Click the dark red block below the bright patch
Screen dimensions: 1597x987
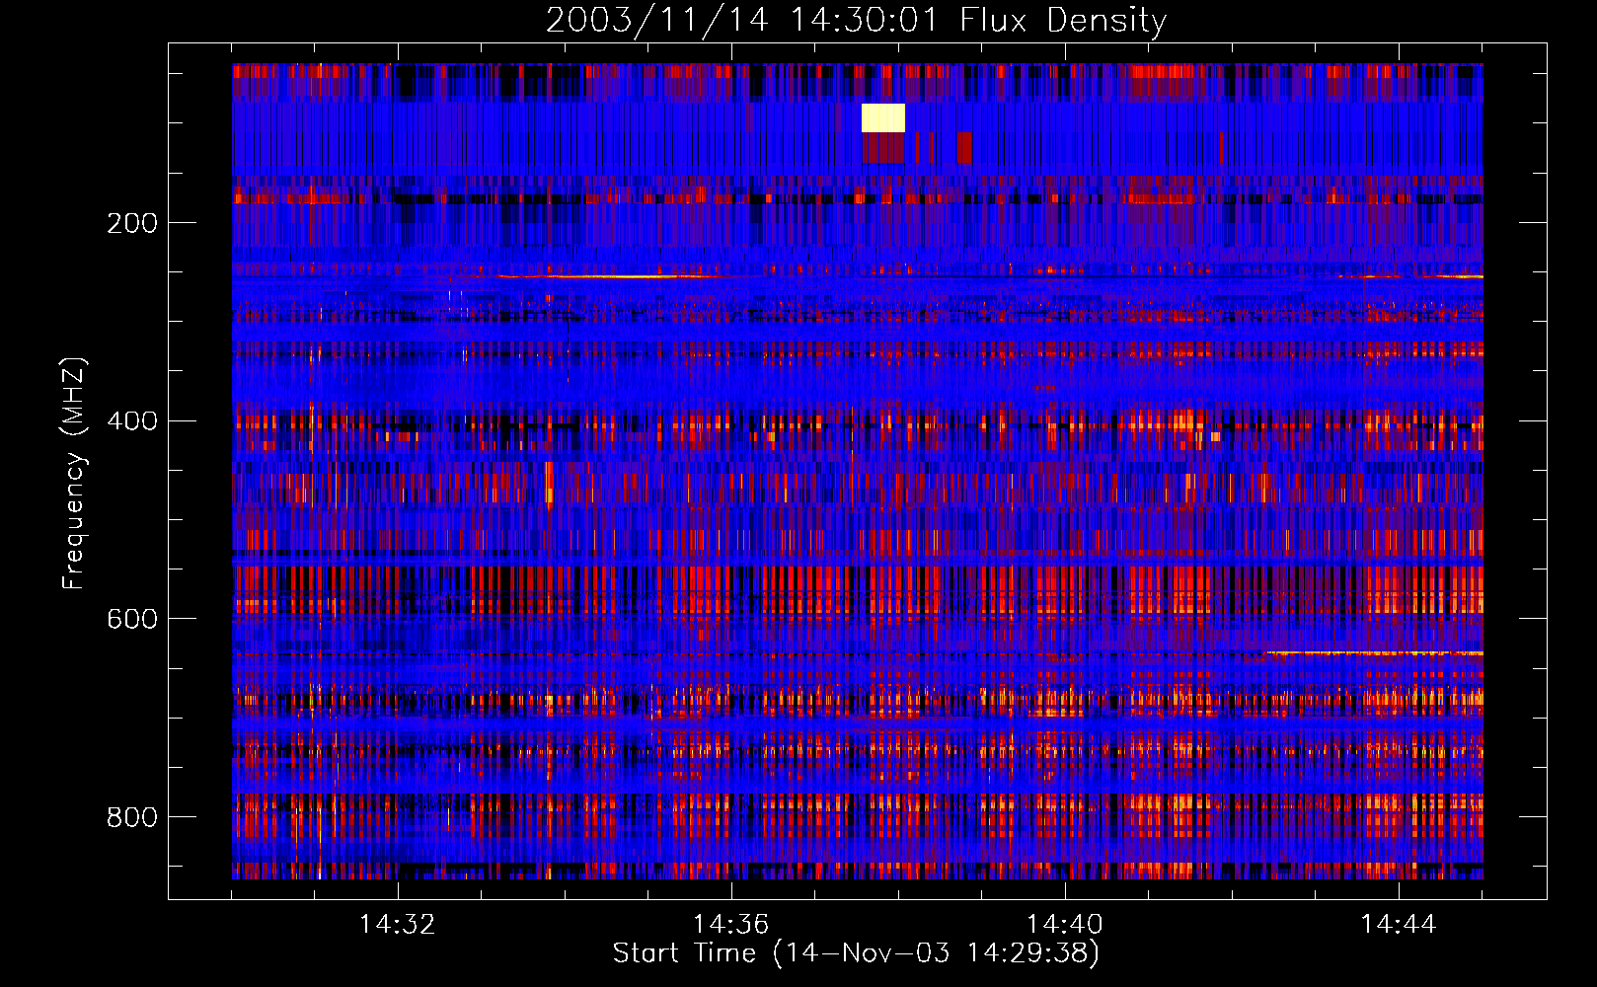[883, 148]
